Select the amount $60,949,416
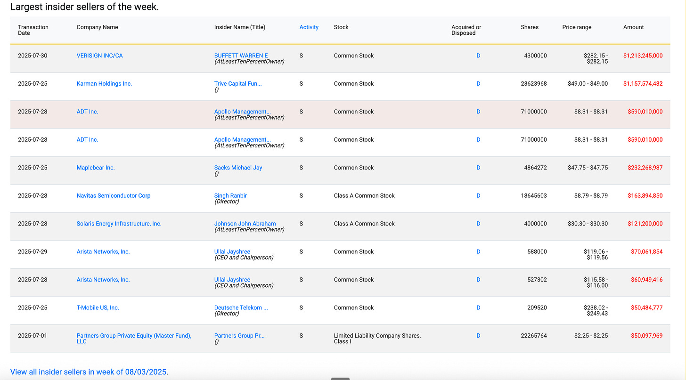Screen dimensions: 686x380 647,280
